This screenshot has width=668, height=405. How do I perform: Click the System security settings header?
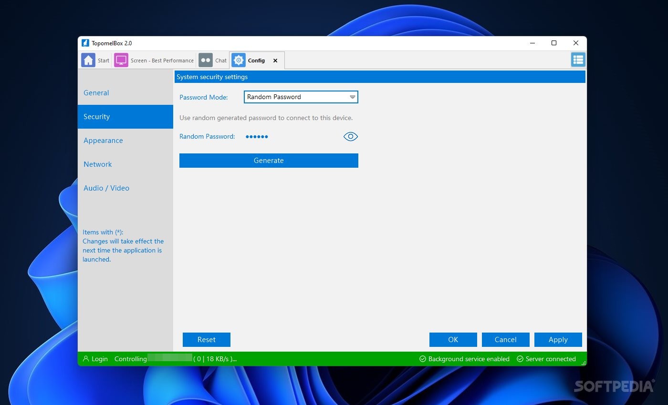[380, 77]
